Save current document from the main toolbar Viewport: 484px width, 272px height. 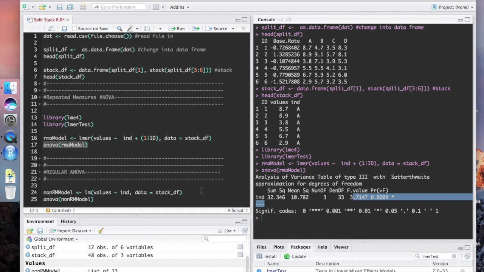click(x=60, y=7)
